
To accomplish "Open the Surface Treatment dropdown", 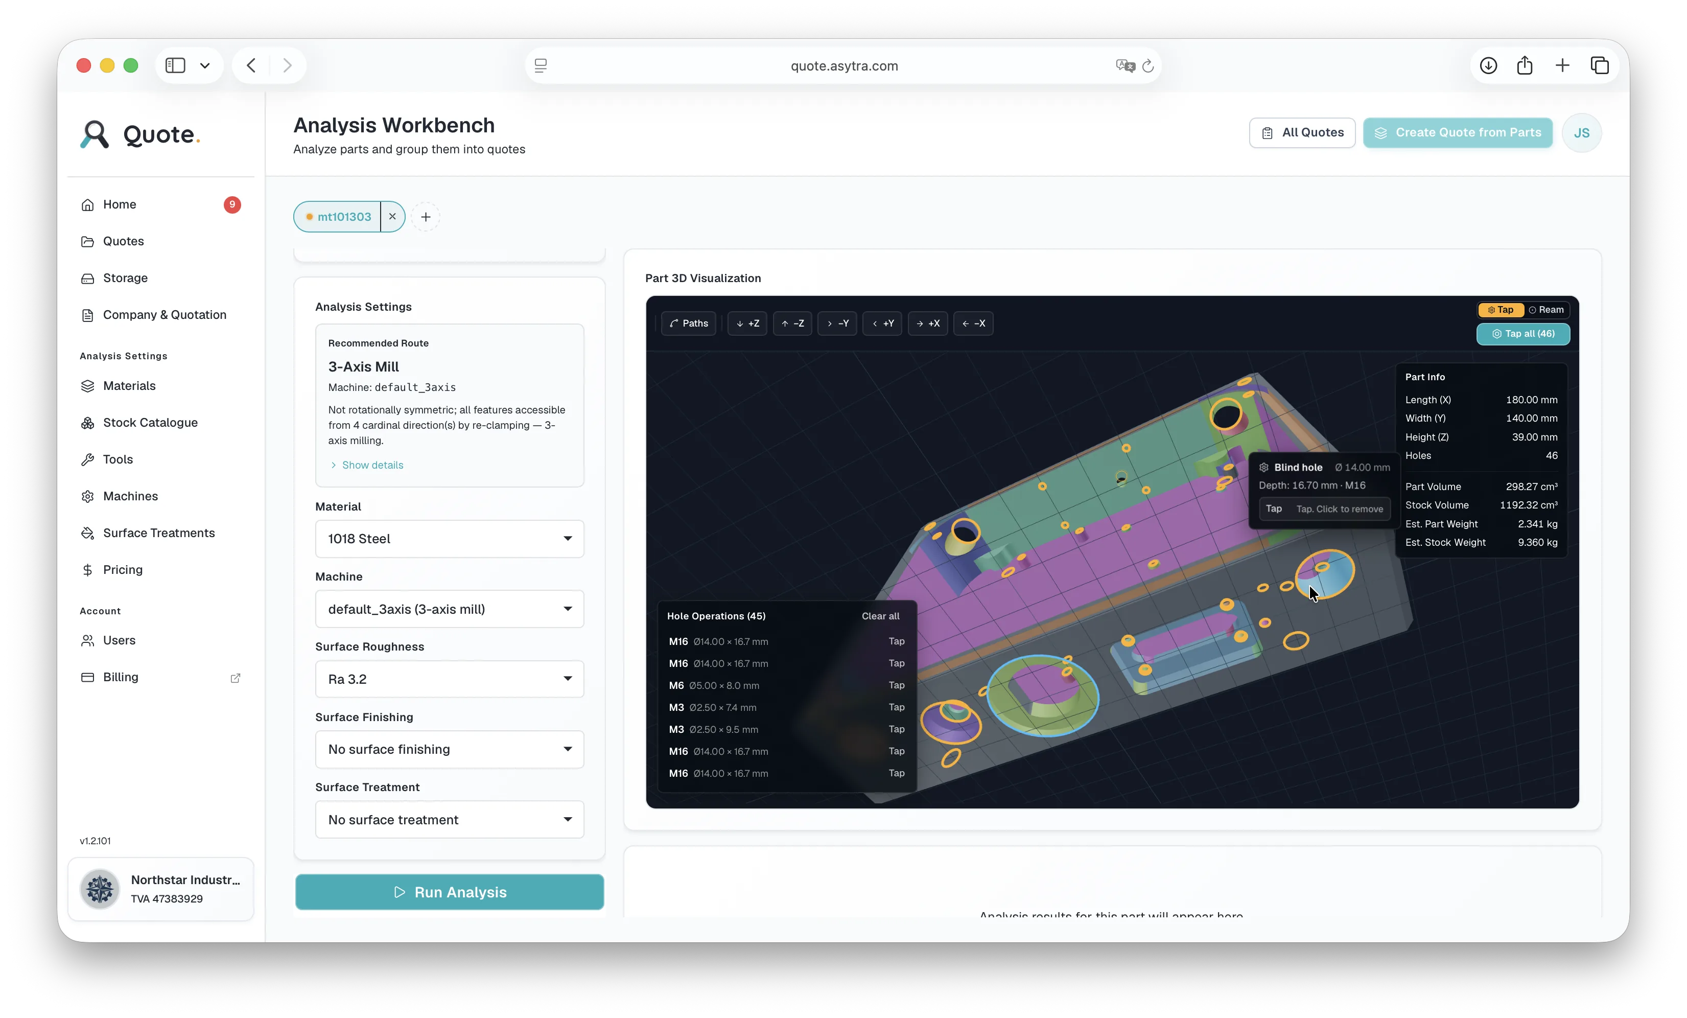I will tap(449, 819).
